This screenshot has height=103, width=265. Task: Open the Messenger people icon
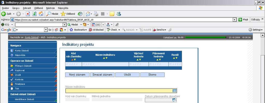pos(119,14)
